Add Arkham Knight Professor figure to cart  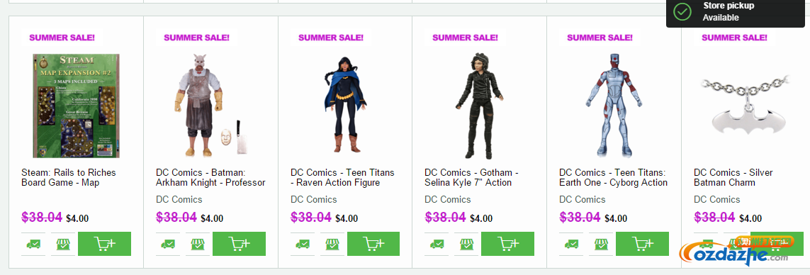coord(240,244)
